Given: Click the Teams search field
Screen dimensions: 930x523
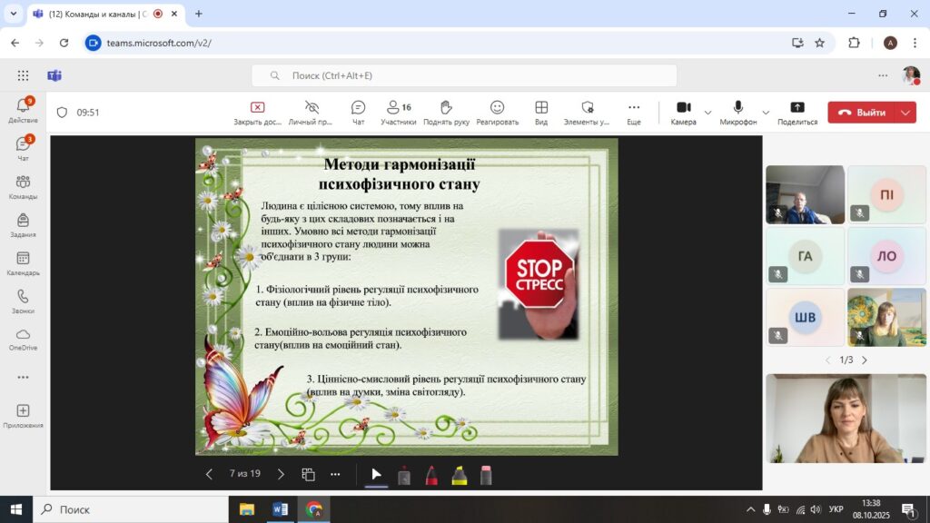Looking at the screenshot, I should pyautogui.click(x=472, y=75).
